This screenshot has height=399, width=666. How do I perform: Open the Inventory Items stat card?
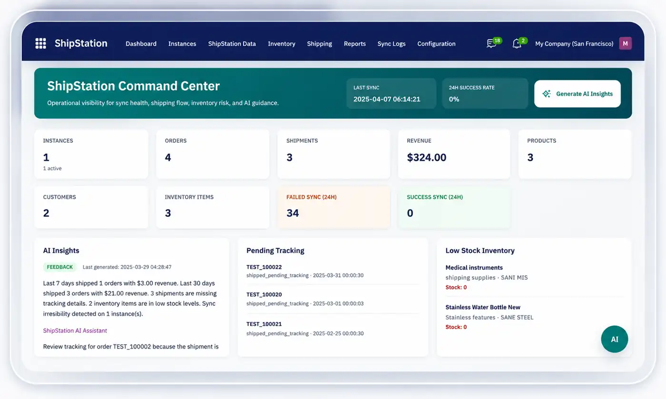[x=213, y=207]
